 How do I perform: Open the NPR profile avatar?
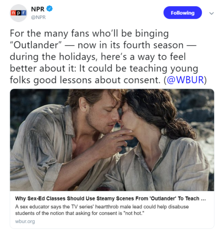(18, 13)
